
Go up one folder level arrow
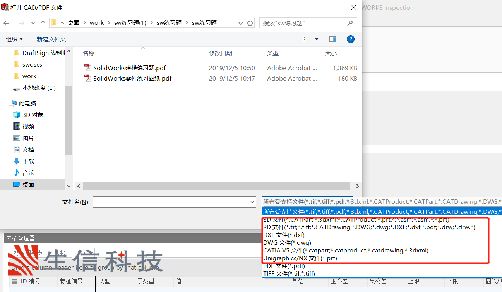(x=43, y=23)
